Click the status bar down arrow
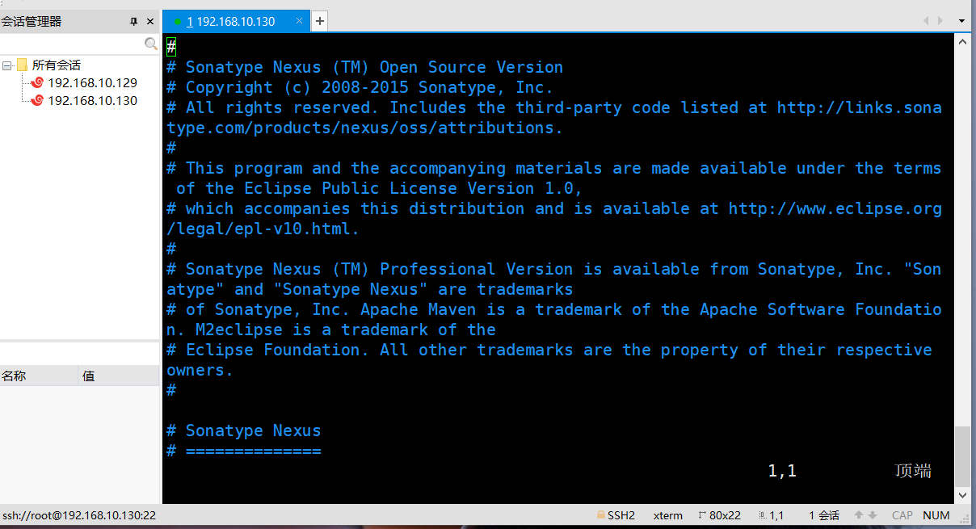The image size is (976, 529). pyautogui.click(x=873, y=515)
